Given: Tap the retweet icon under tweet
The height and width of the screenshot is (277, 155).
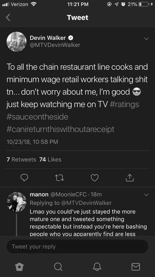Looking at the screenshot, I should click(59, 178).
